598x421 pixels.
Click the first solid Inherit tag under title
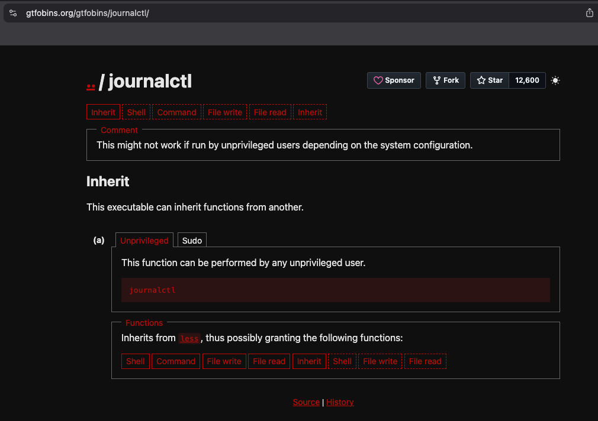(104, 112)
